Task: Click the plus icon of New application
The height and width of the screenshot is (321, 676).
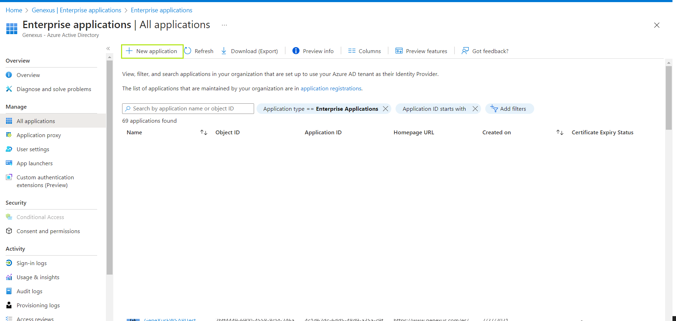Action: 129,51
